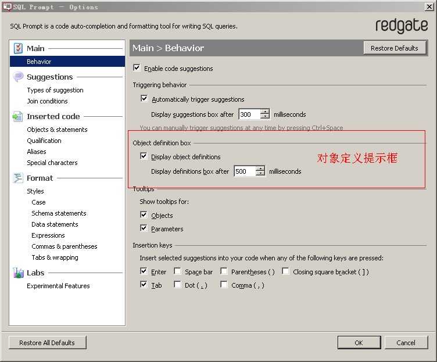The image size is (437, 362).
Task: Uncheck Parameters tooltips checkbox
Action: click(144, 228)
